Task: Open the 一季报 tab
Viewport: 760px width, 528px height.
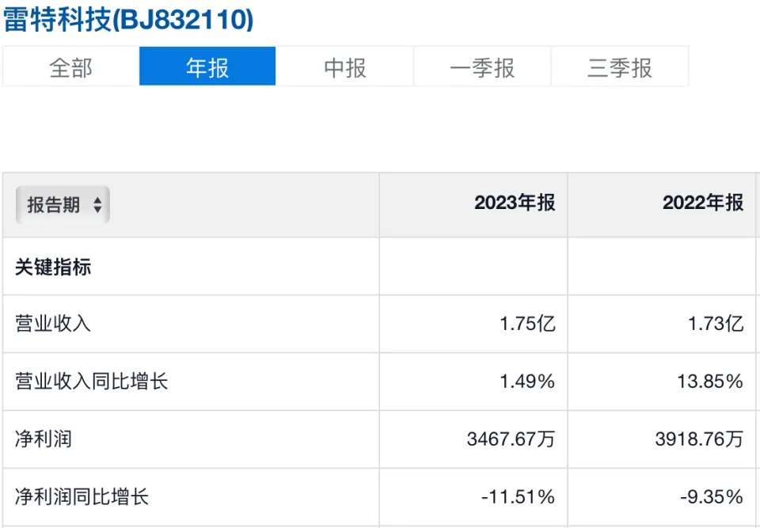Action: pos(482,67)
